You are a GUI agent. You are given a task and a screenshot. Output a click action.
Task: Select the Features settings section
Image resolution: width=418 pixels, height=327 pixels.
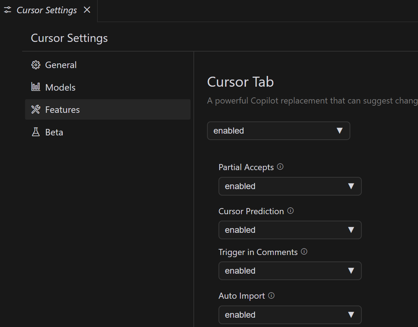pyautogui.click(x=62, y=110)
